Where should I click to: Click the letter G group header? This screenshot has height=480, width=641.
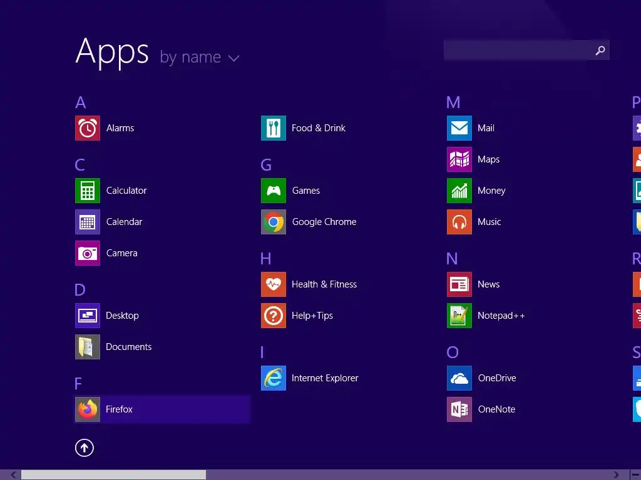(x=266, y=165)
